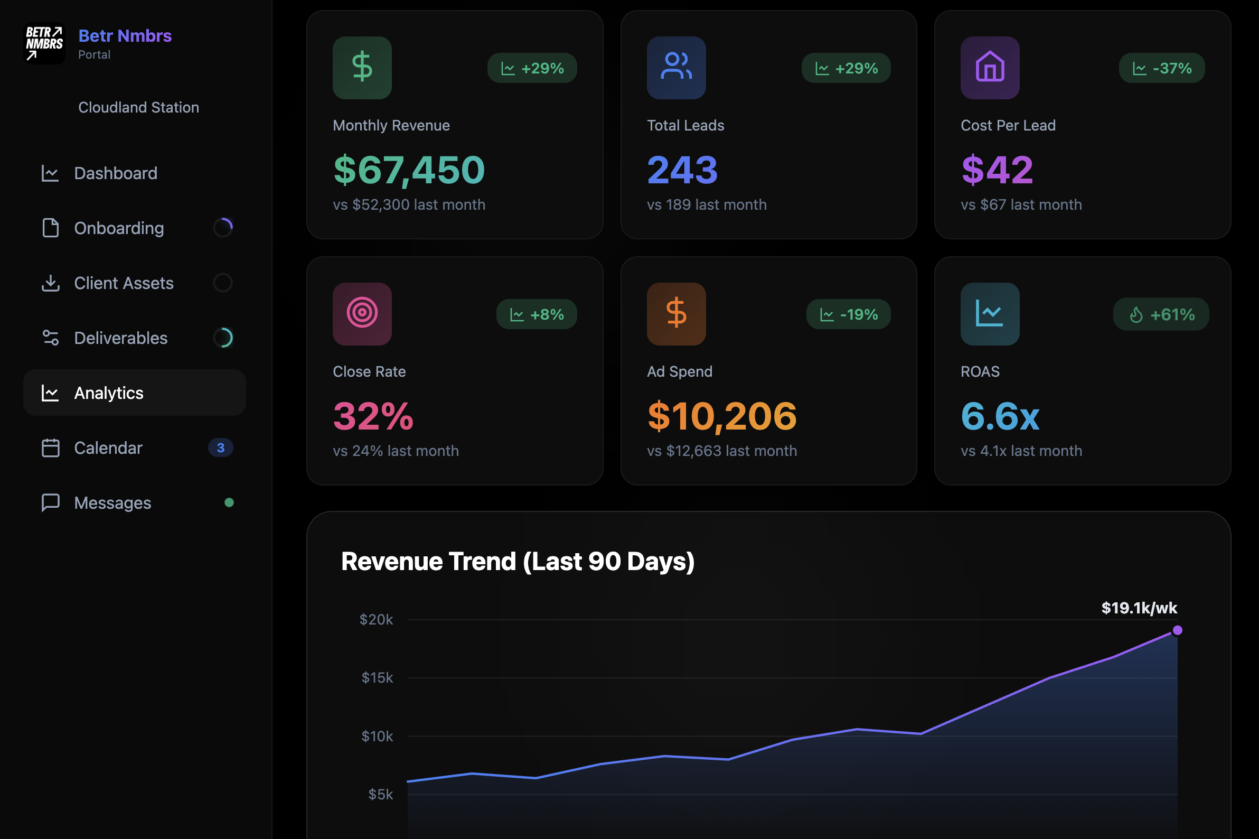Select the Analytics menu item

point(134,393)
